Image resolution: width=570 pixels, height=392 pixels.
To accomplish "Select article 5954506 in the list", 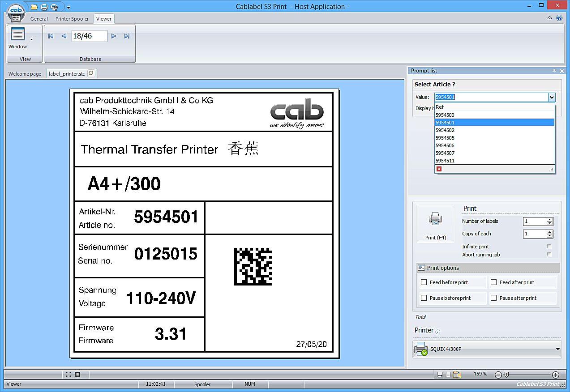I will [x=494, y=145].
